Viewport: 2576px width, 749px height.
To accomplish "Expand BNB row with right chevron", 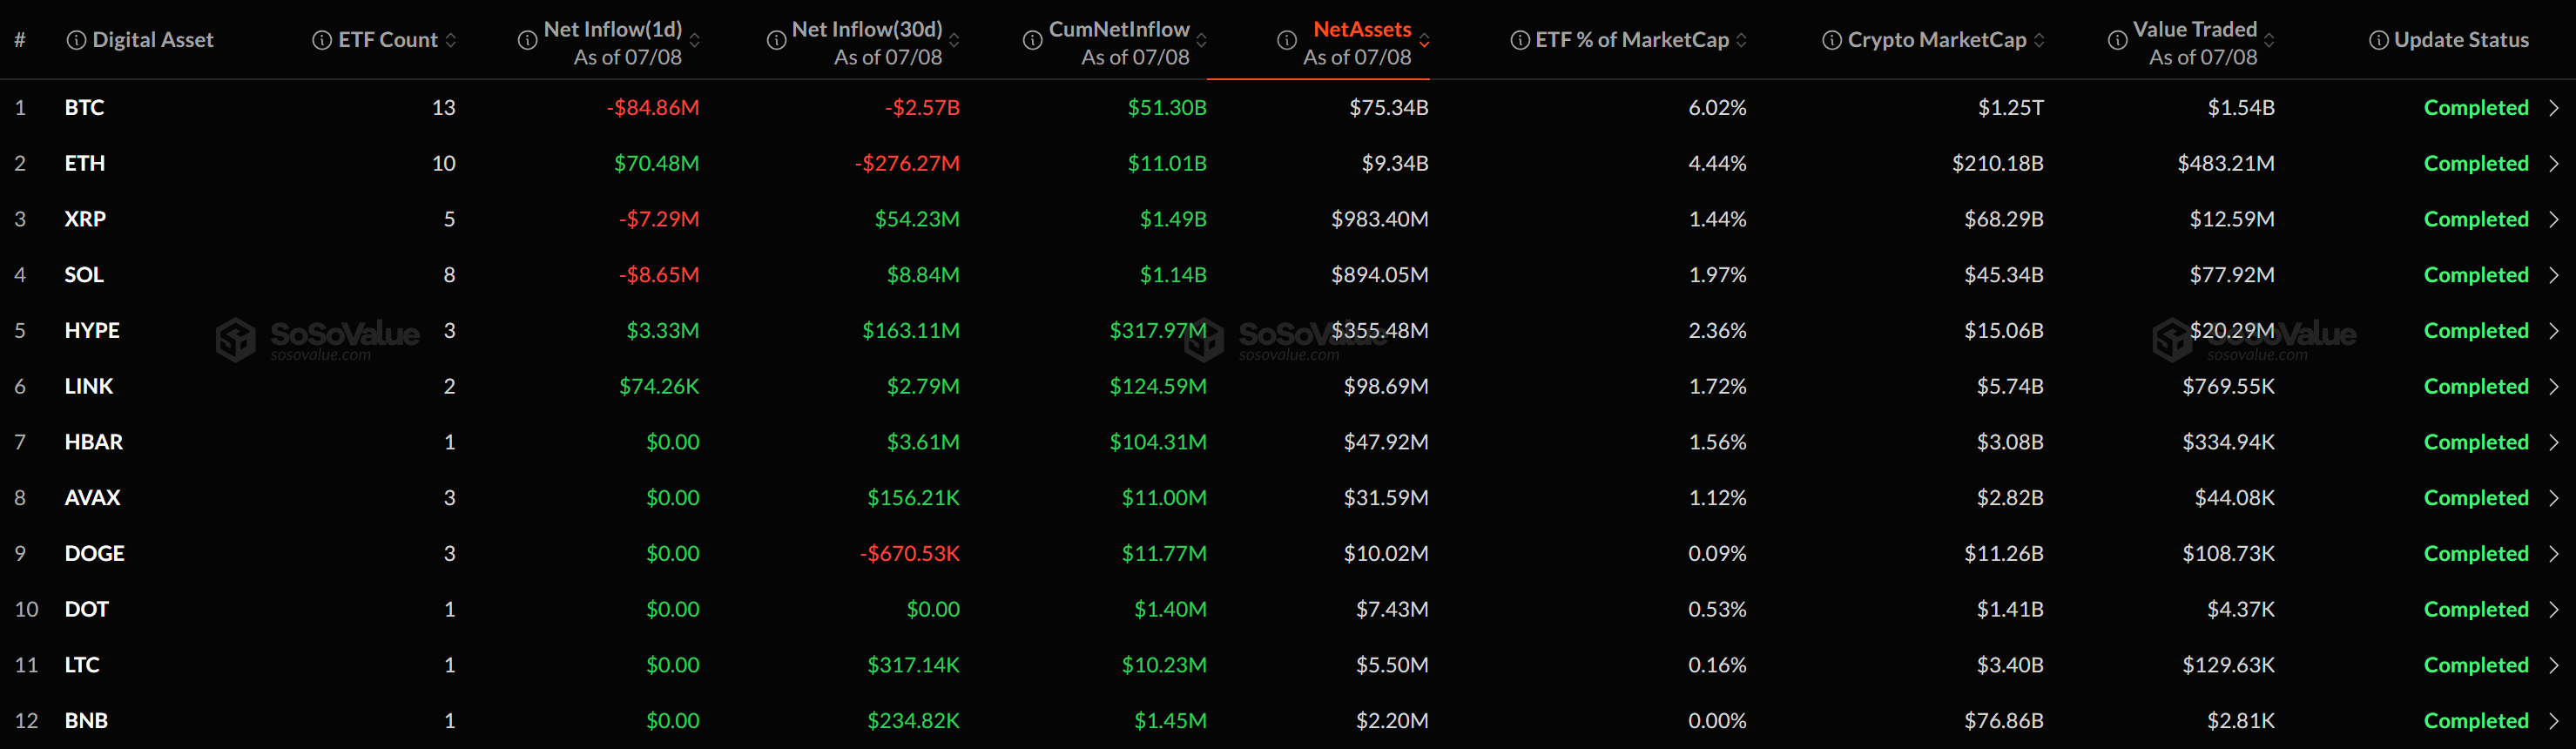I will [2554, 720].
